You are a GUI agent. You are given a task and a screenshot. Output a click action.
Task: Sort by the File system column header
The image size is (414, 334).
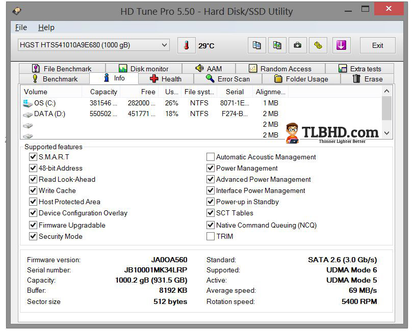[x=199, y=92]
